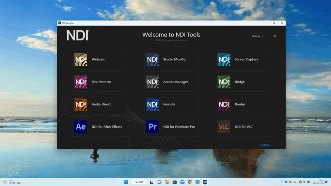This screenshot has height=186, width=331.
Task: Open Microsoft Store from taskbar
Action: 175,182
